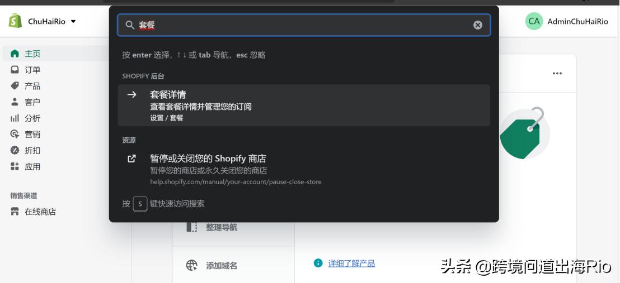Click the 查看套餐详情并管理您的订阅 description

pyautogui.click(x=201, y=107)
